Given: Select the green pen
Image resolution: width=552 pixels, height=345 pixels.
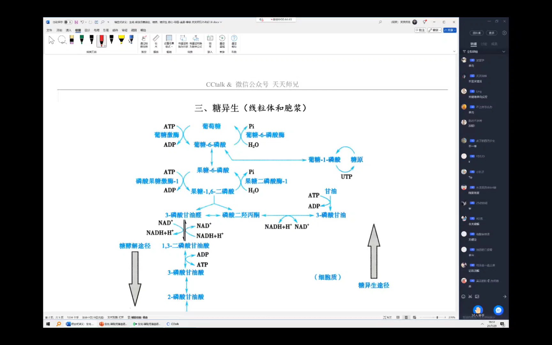Looking at the screenshot, I should pos(82,40).
